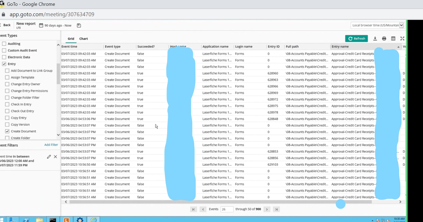Download the report using the download icon

[x=375, y=38]
